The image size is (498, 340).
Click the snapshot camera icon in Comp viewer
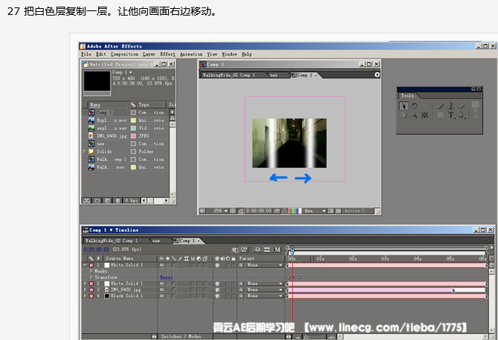(x=277, y=211)
